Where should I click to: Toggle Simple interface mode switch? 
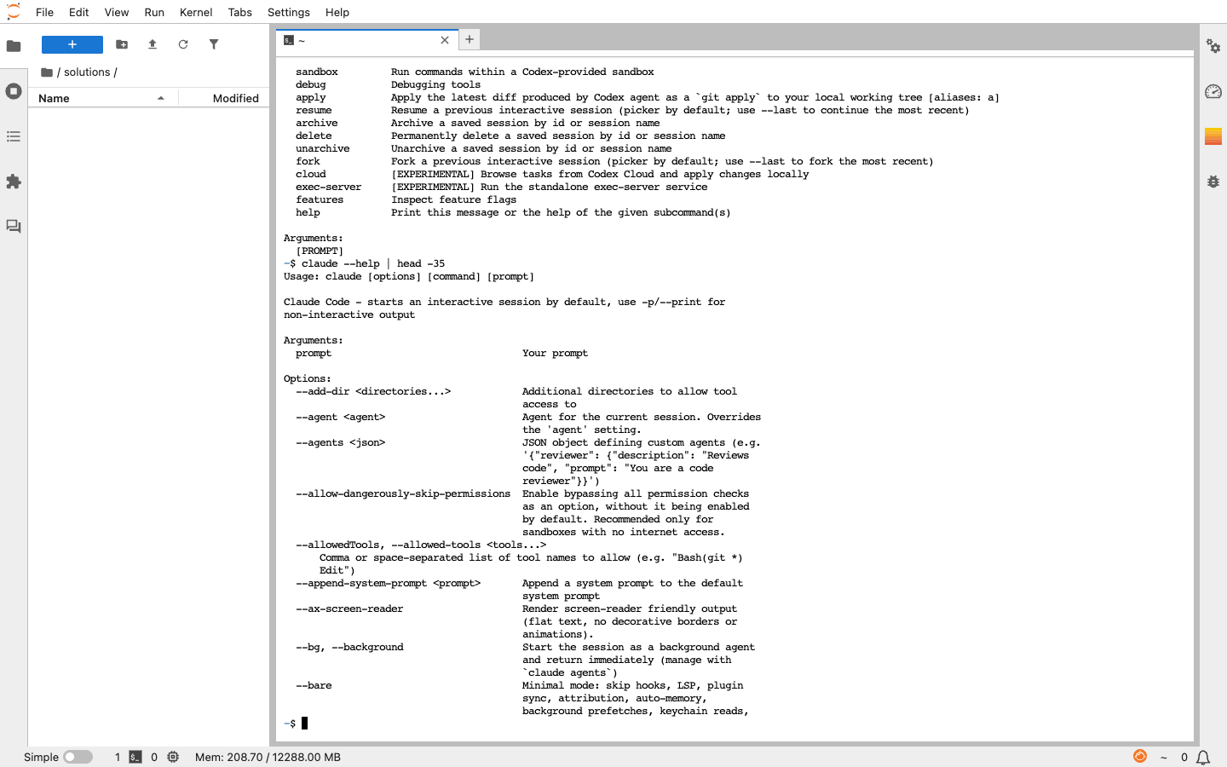pyautogui.click(x=78, y=757)
